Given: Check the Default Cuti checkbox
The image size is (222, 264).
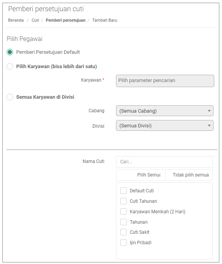Looking at the screenshot, I should click(124, 191).
